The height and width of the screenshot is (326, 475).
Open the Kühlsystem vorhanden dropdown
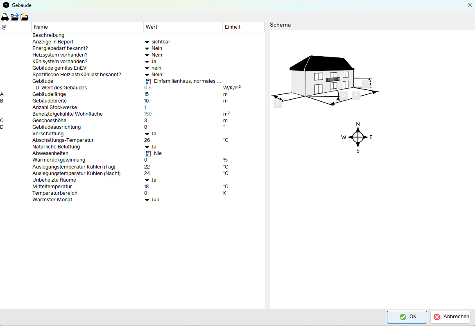click(147, 62)
